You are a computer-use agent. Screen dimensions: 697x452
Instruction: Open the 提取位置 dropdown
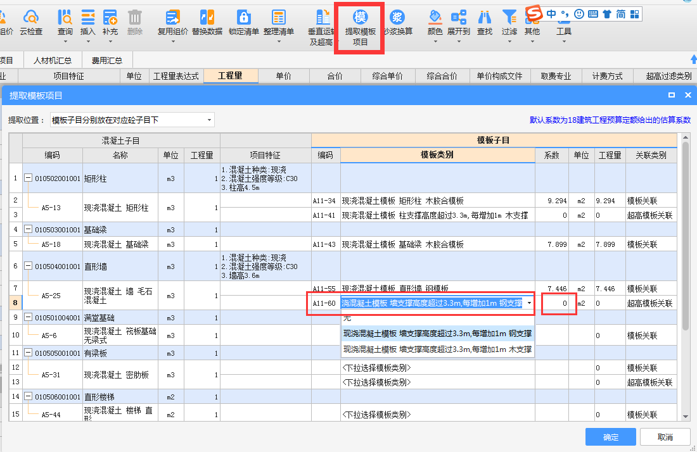[132, 120]
